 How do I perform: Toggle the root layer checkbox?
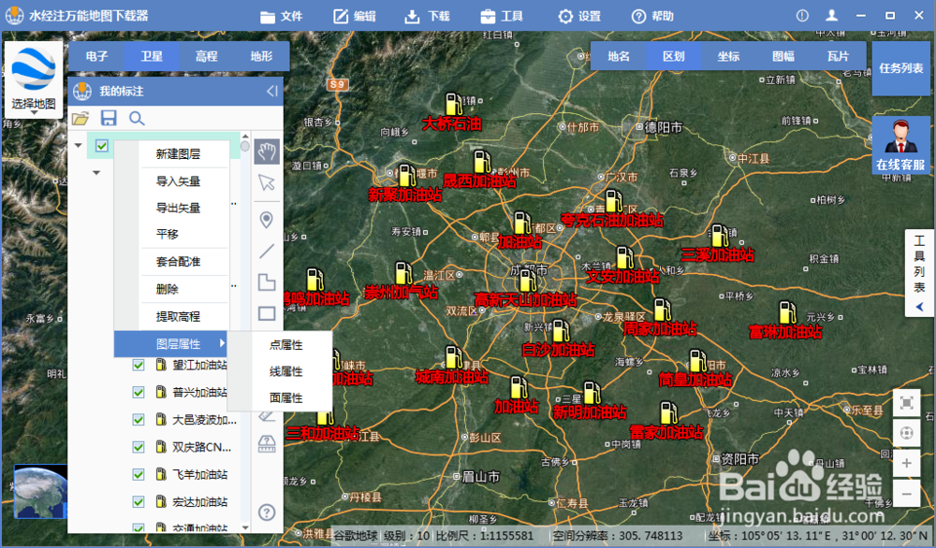pyautogui.click(x=101, y=146)
